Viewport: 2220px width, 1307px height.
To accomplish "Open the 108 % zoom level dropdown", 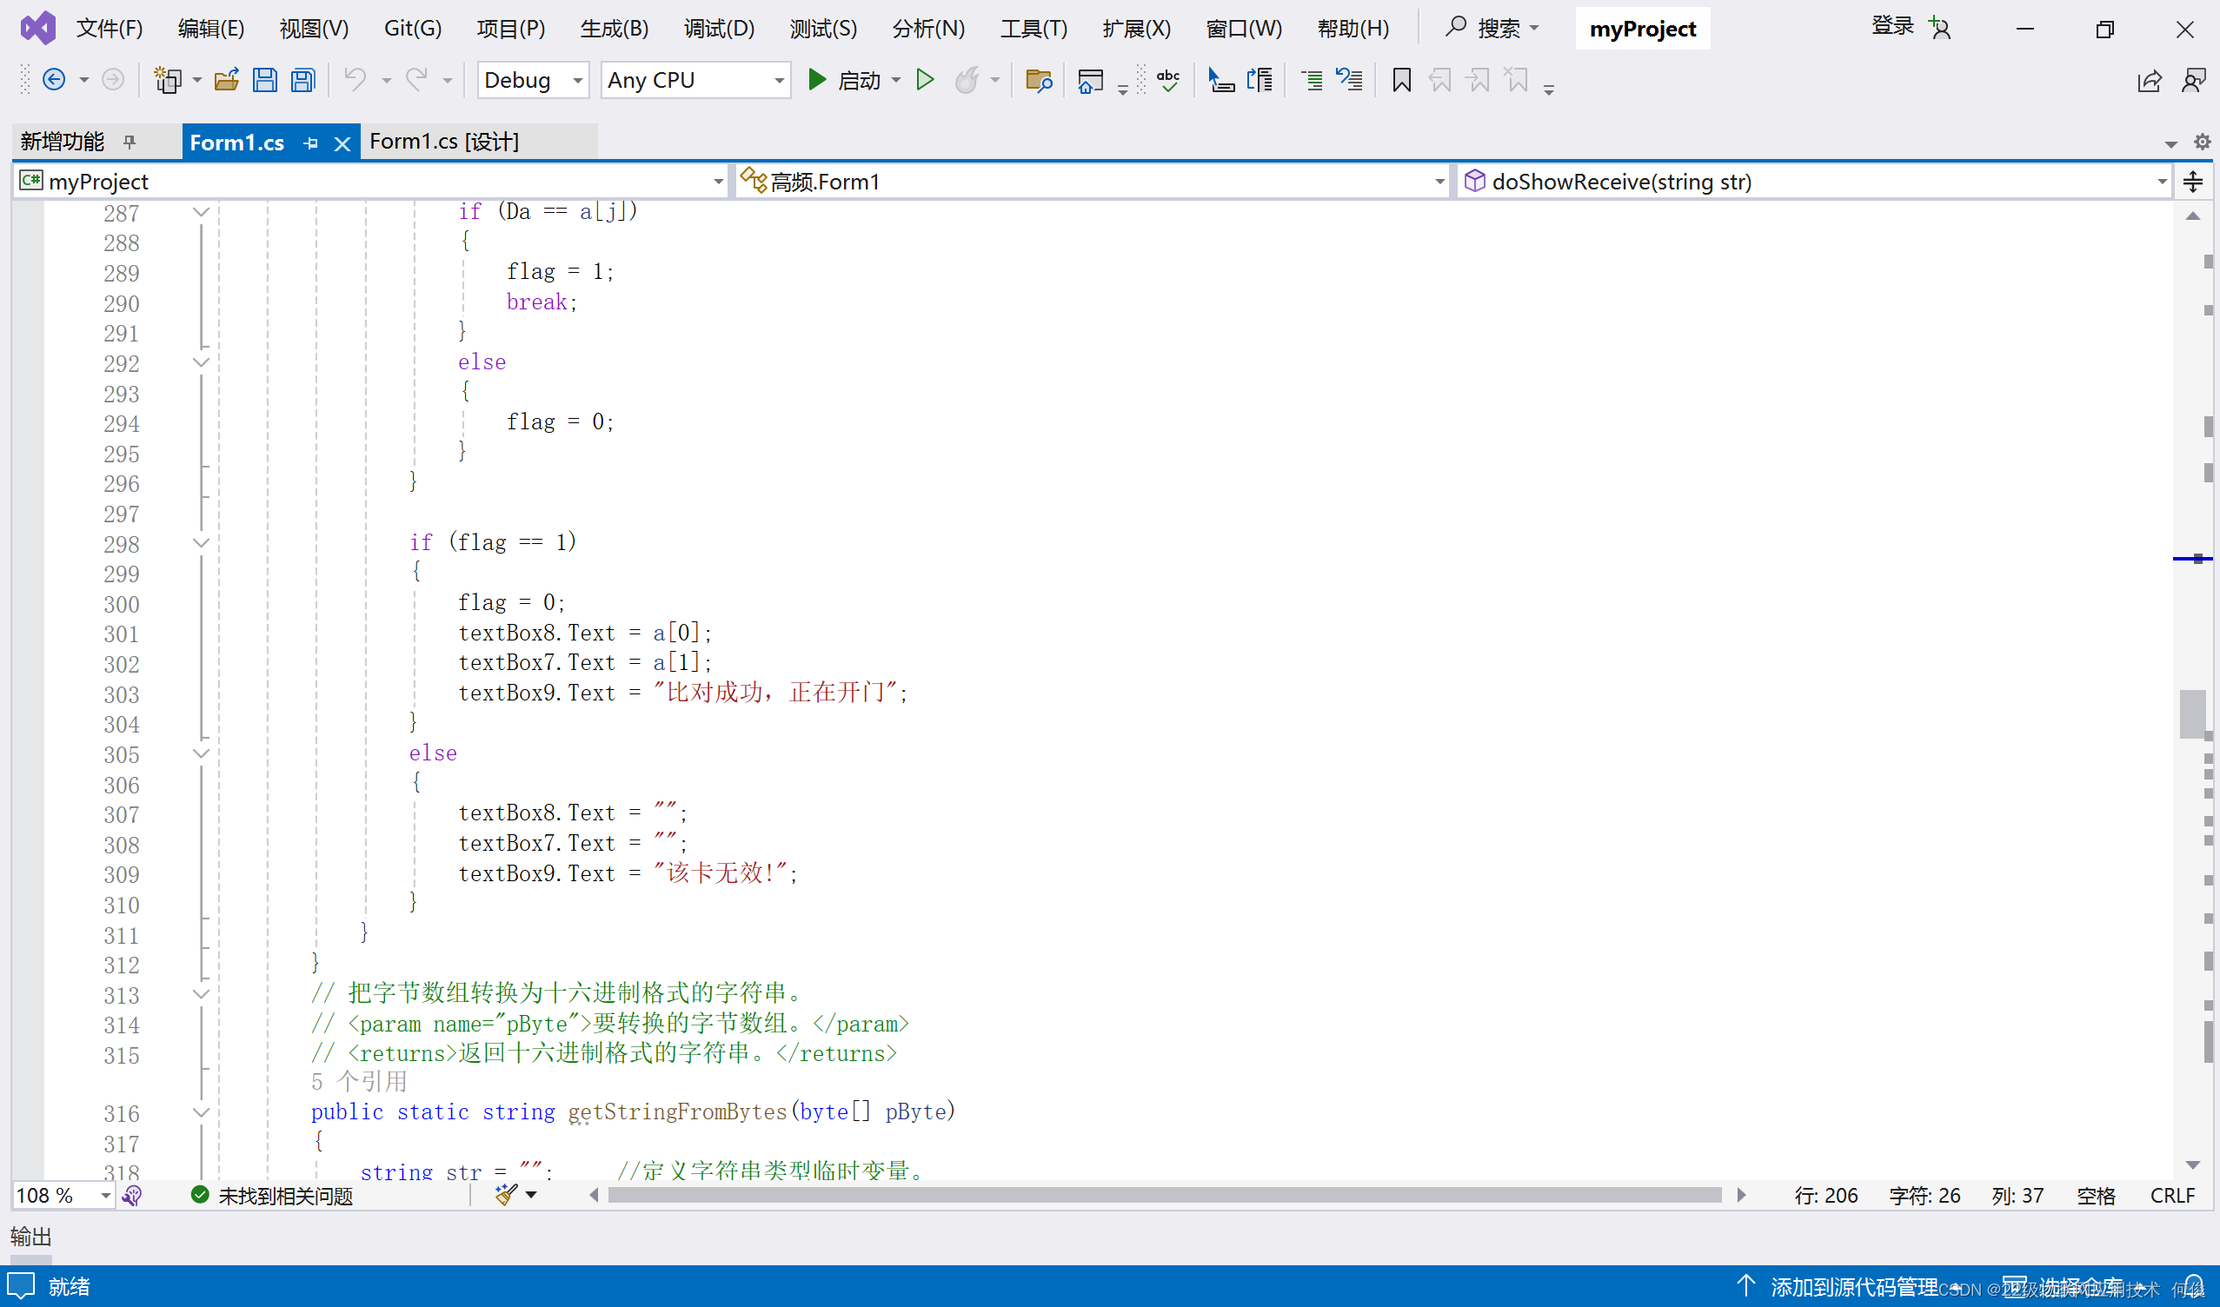I will (x=63, y=1195).
